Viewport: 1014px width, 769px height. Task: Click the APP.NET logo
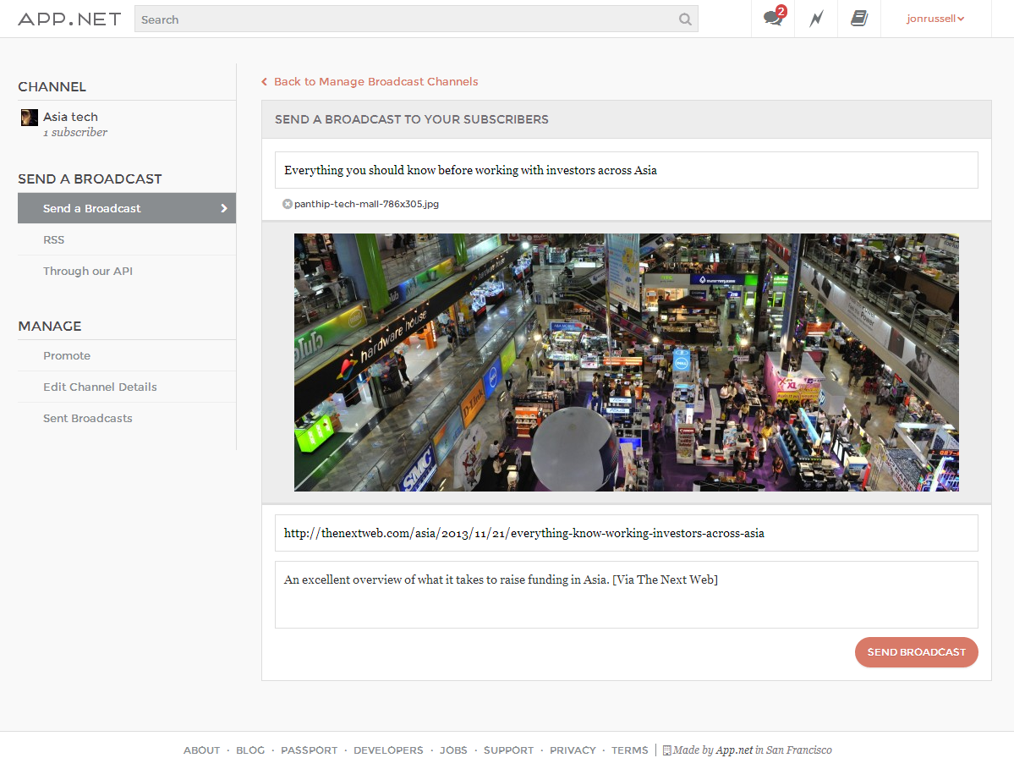(69, 19)
